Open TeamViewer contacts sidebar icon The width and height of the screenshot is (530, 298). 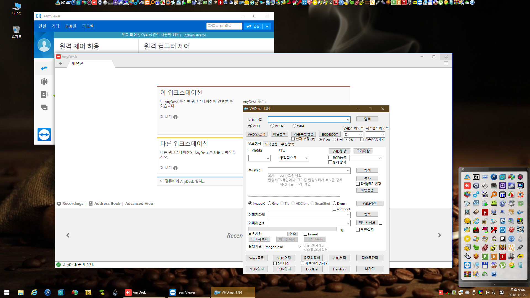click(44, 95)
